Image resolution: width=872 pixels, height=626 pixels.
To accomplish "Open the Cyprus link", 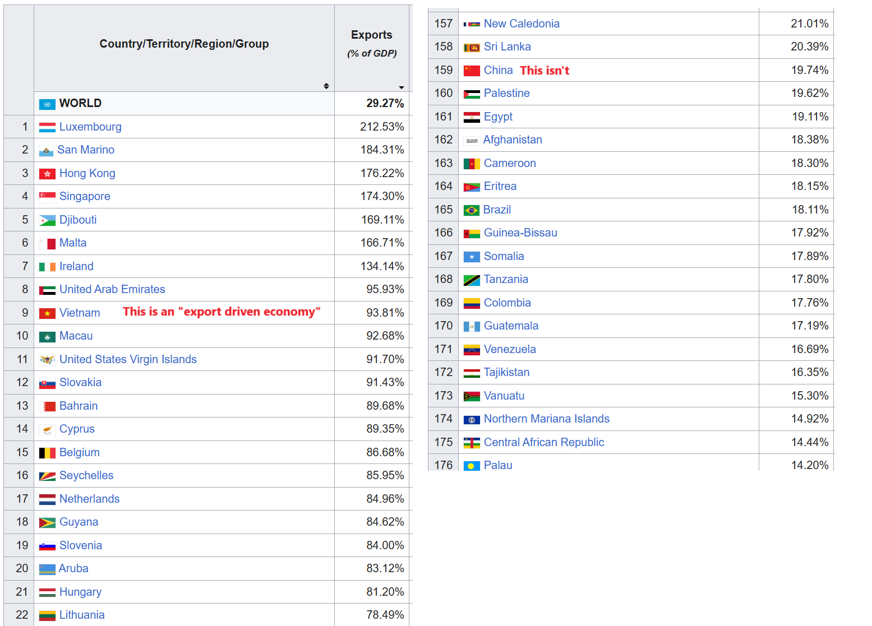I will (x=77, y=429).
